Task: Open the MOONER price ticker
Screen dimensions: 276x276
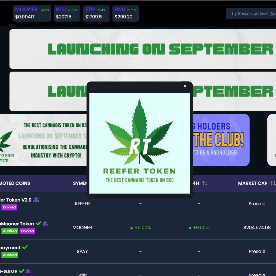Action: pos(32,14)
